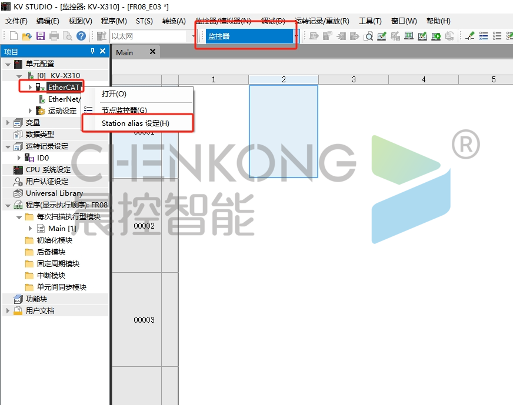Open CPU 系统设定 in the project tree
This screenshot has width=513, height=405.
coord(48,170)
